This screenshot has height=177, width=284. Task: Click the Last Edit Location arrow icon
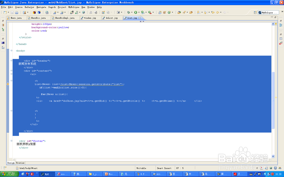click(213, 12)
